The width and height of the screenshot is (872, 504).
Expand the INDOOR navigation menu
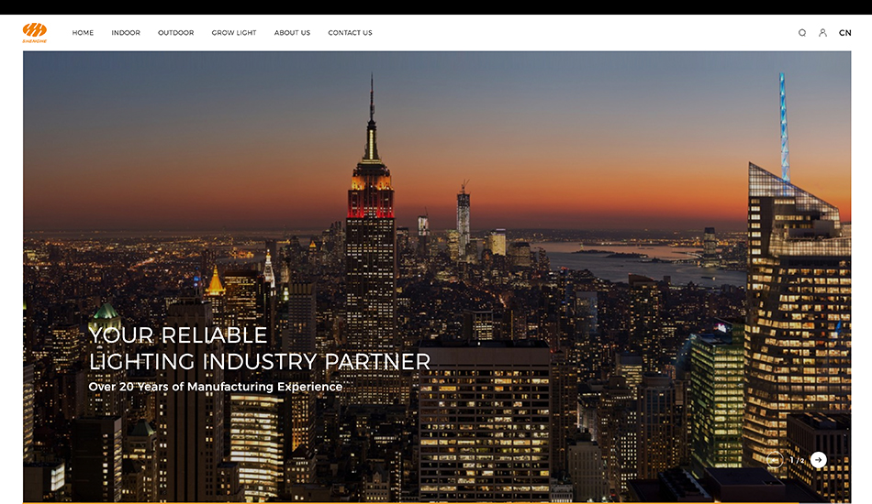(126, 33)
